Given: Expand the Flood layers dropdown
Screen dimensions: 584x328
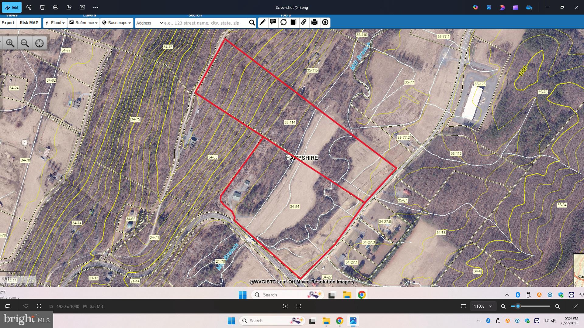Looking at the screenshot, I should point(55,23).
